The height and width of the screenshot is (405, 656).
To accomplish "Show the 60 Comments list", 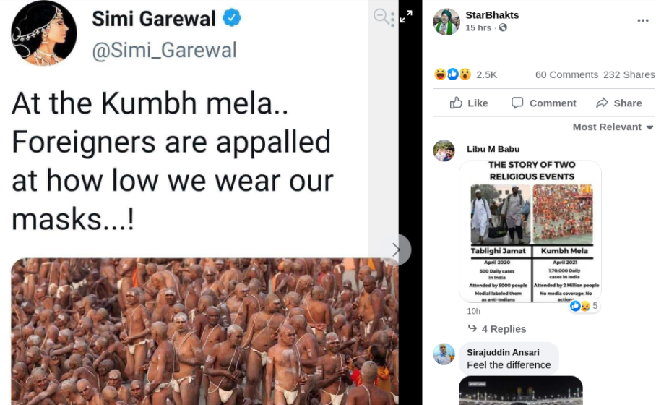I will [566, 74].
